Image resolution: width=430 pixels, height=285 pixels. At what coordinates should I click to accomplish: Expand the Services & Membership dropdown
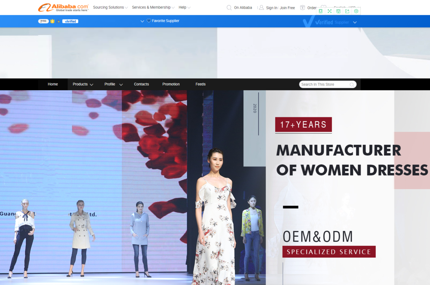click(x=153, y=7)
